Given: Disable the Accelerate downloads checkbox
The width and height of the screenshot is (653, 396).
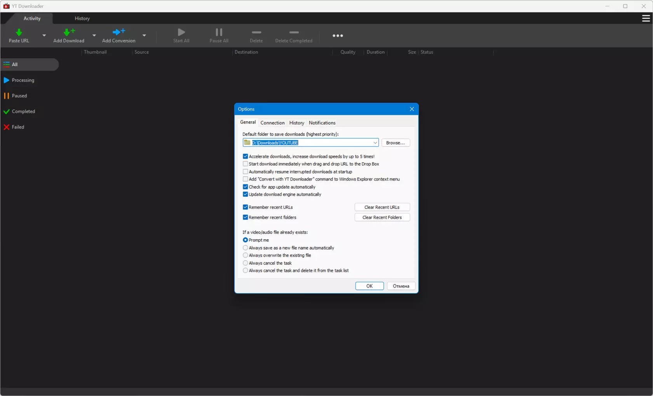Looking at the screenshot, I should pyautogui.click(x=246, y=156).
